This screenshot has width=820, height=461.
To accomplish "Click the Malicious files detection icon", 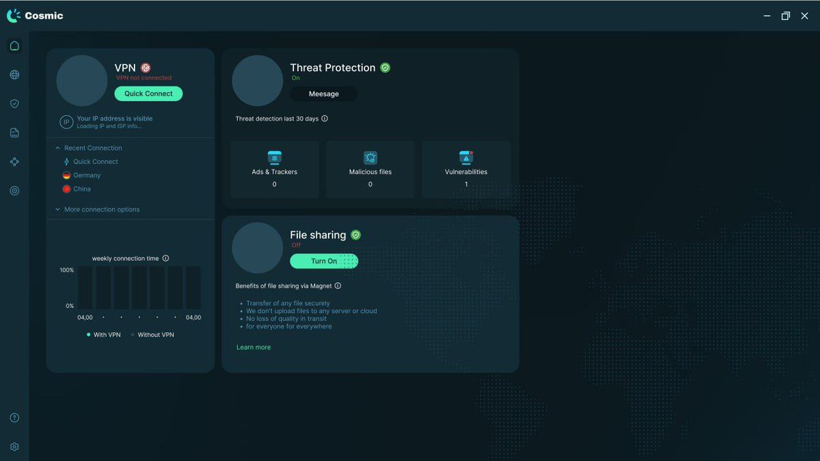I will [x=370, y=158].
